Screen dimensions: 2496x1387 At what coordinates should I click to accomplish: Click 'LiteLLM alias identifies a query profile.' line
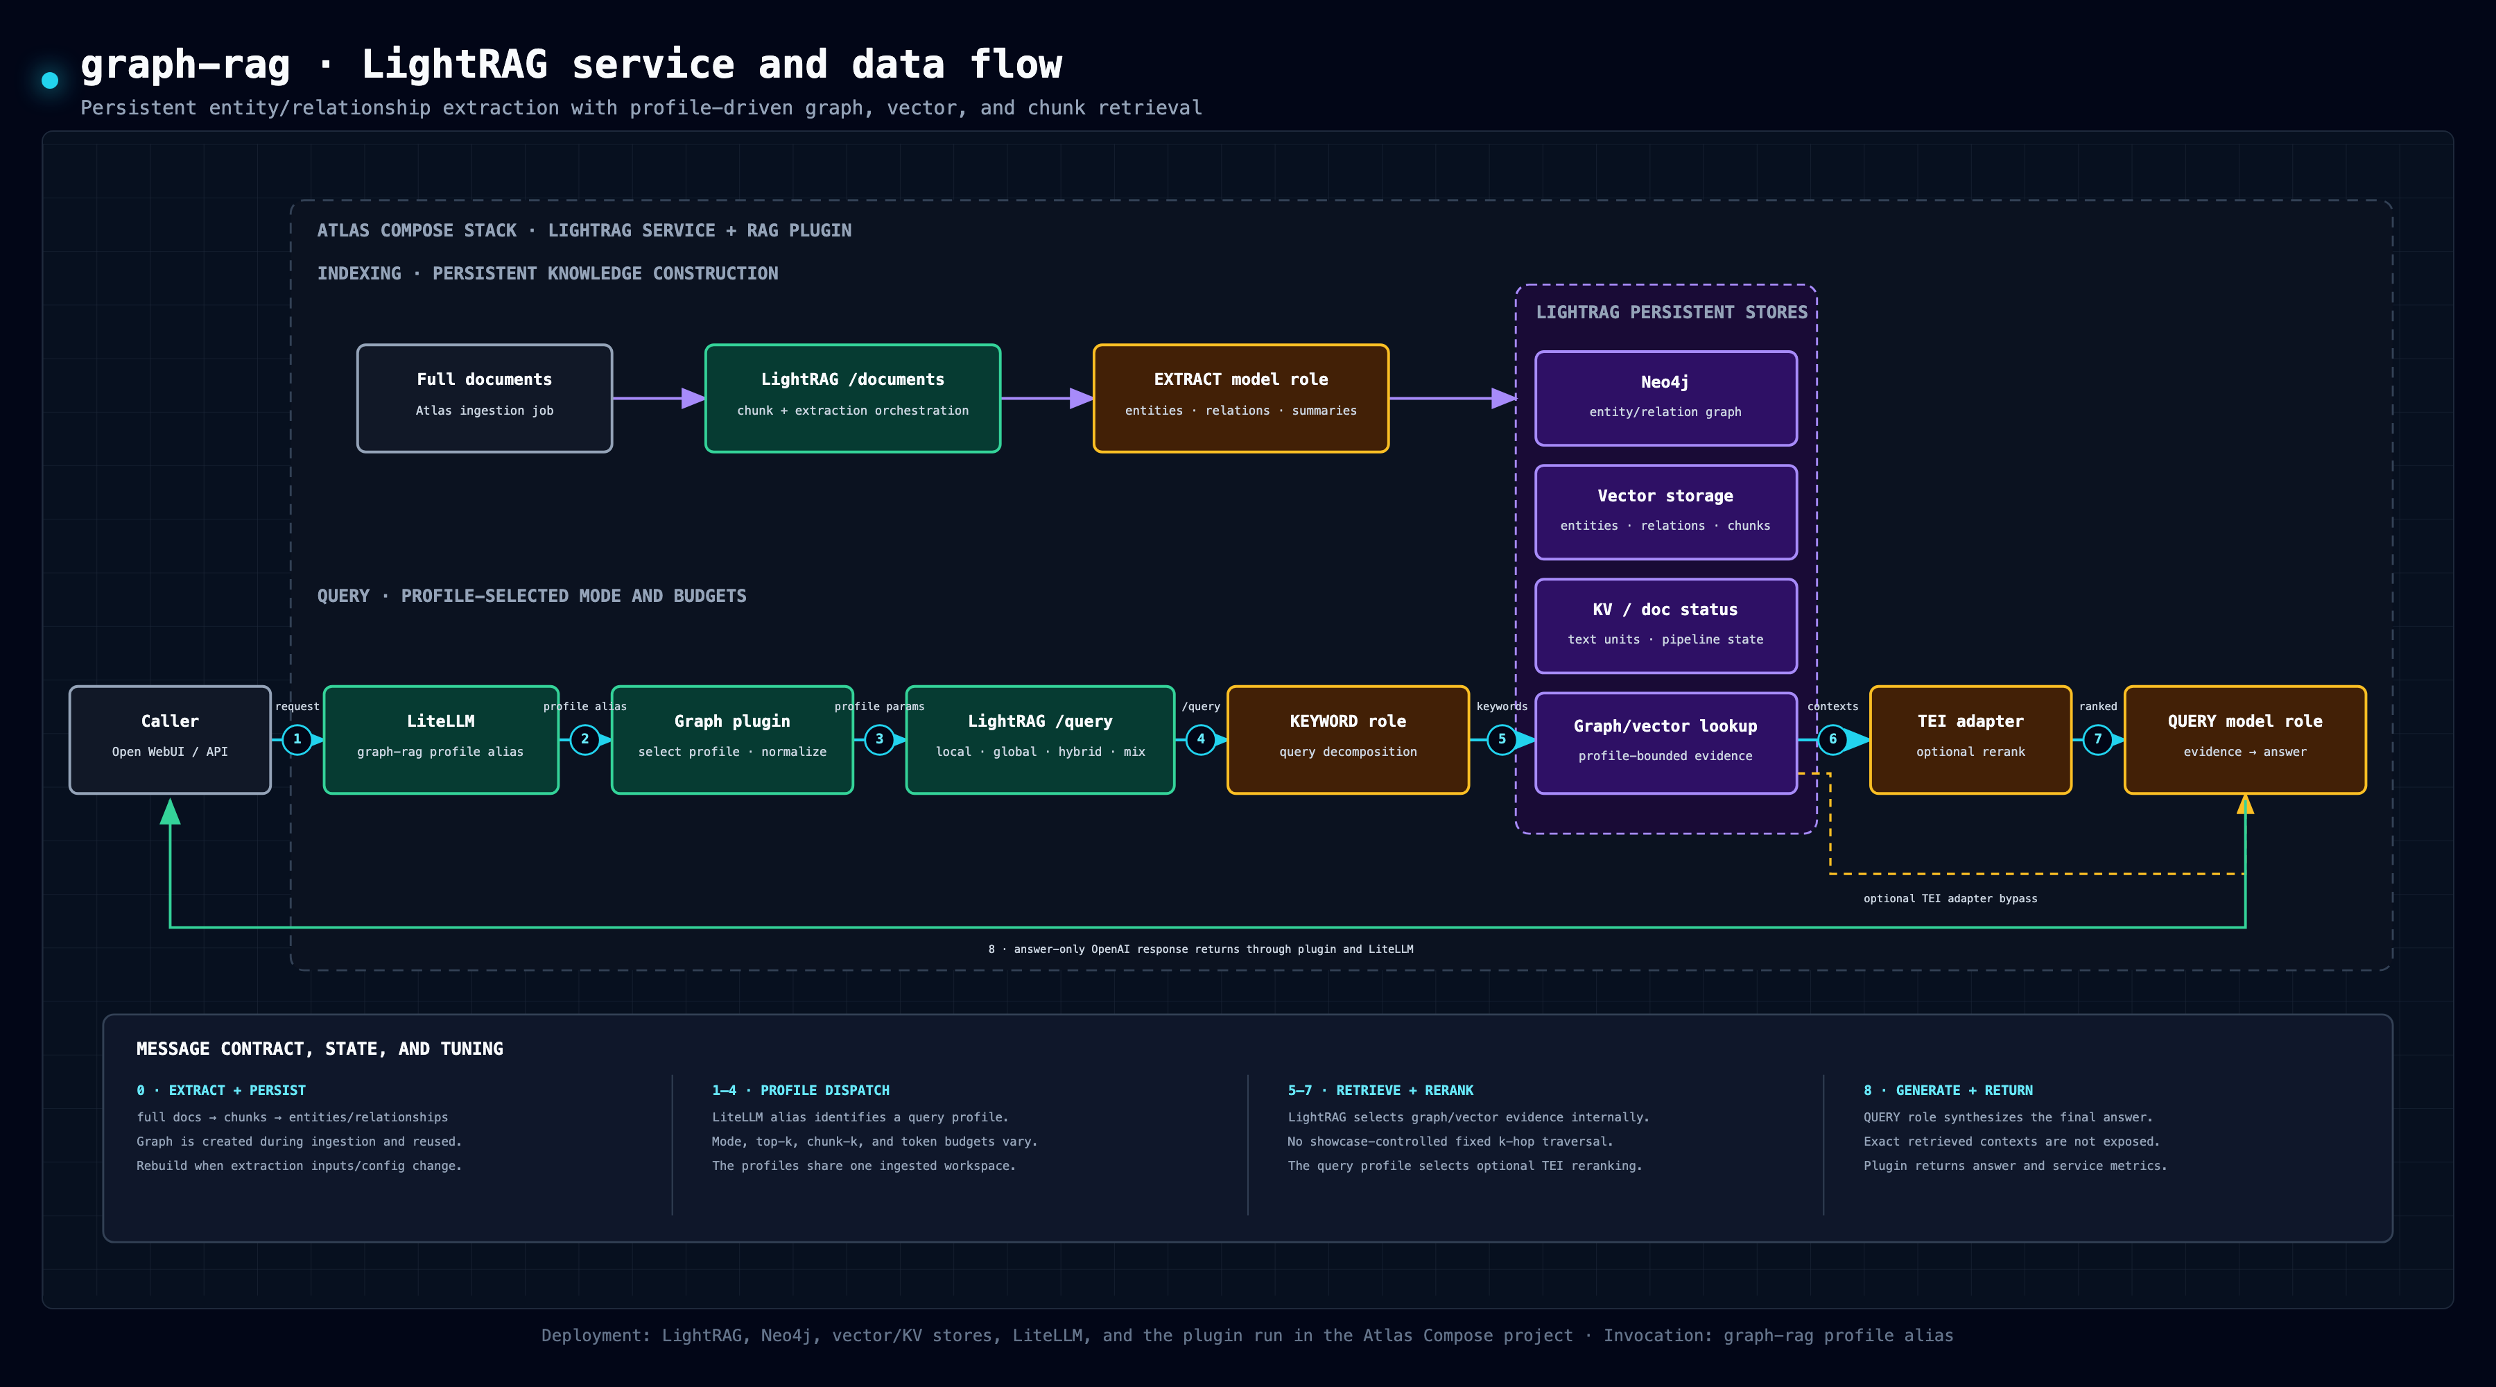[x=860, y=1117]
